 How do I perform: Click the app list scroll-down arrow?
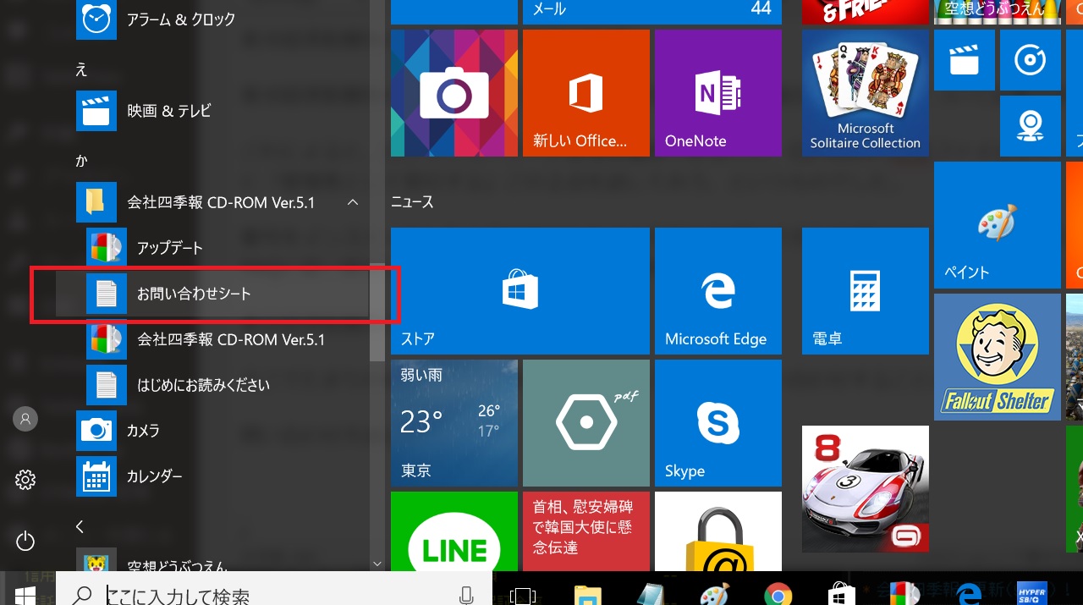tap(377, 564)
